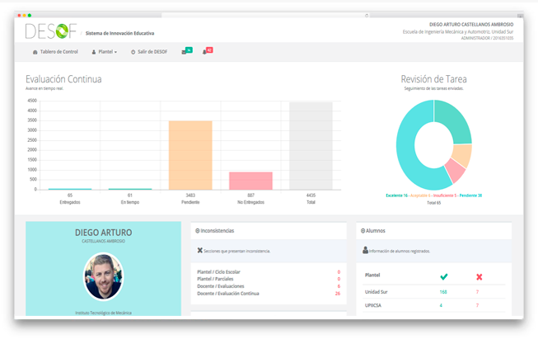
Task: Click the peach Pendiente bar in chart
Action: pyautogui.click(x=190, y=155)
